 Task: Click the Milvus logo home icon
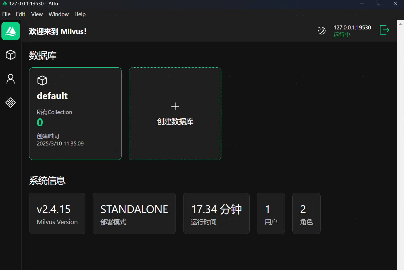pos(10,31)
